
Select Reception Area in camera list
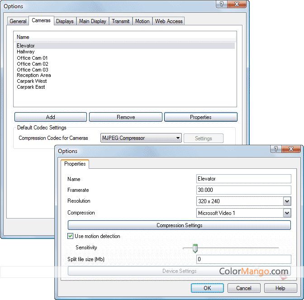[x=34, y=76]
